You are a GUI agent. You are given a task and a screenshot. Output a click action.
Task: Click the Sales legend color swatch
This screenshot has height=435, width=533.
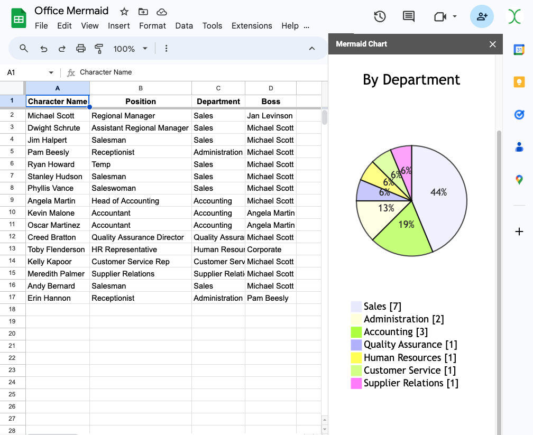pos(356,307)
